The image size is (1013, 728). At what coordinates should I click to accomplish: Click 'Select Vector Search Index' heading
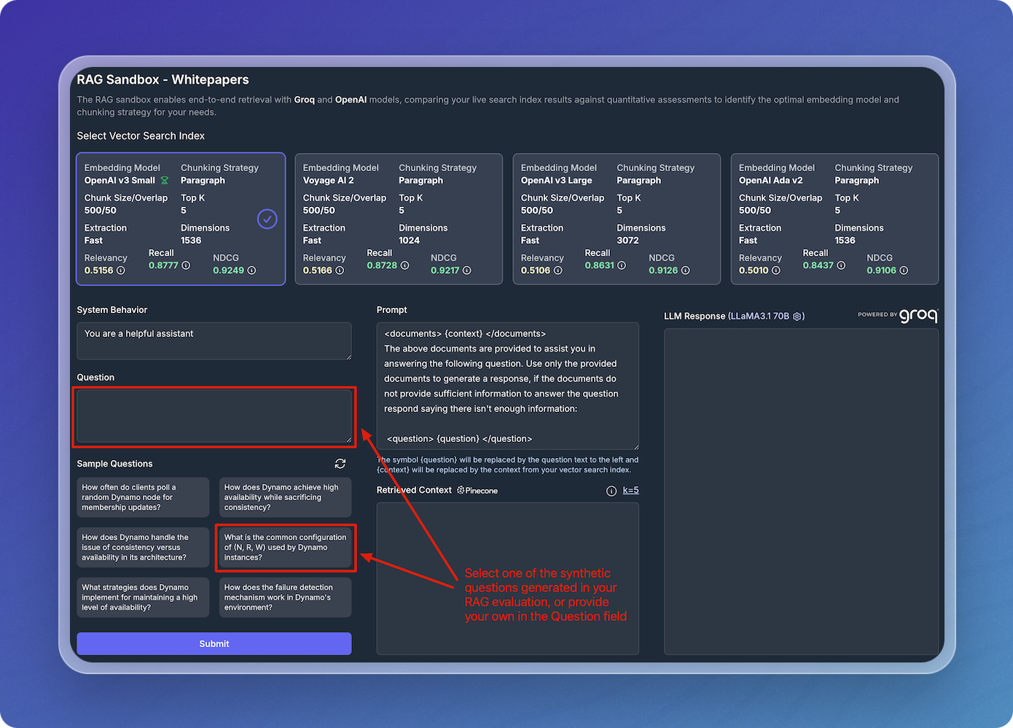141,136
